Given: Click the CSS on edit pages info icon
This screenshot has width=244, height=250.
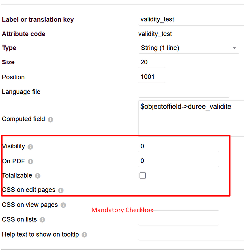Looking at the screenshot, I should (61, 190).
